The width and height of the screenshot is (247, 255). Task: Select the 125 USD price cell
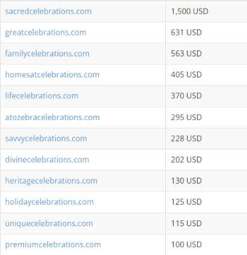206,202
